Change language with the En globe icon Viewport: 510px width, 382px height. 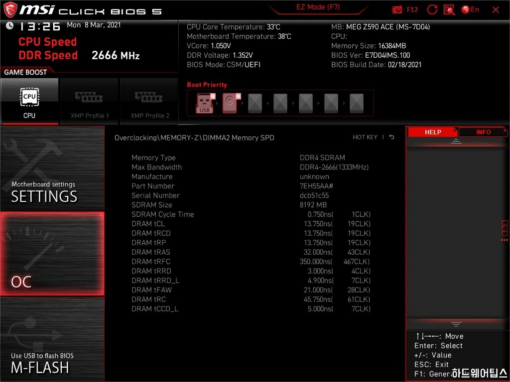click(x=470, y=10)
